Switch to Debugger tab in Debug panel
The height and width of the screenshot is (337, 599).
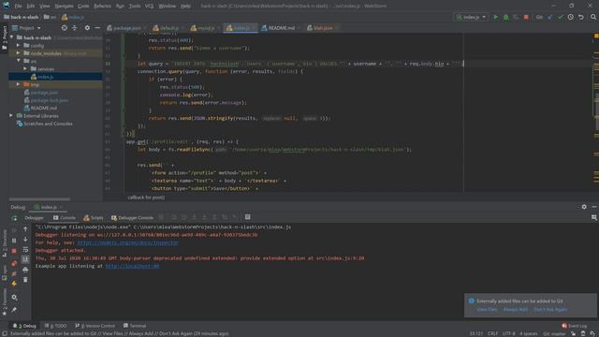(x=34, y=218)
